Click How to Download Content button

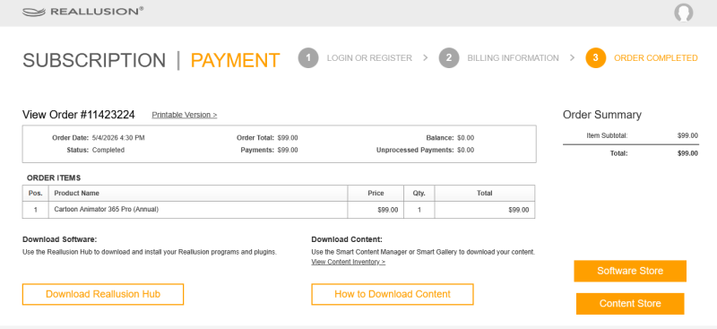(x=393, y=294)
